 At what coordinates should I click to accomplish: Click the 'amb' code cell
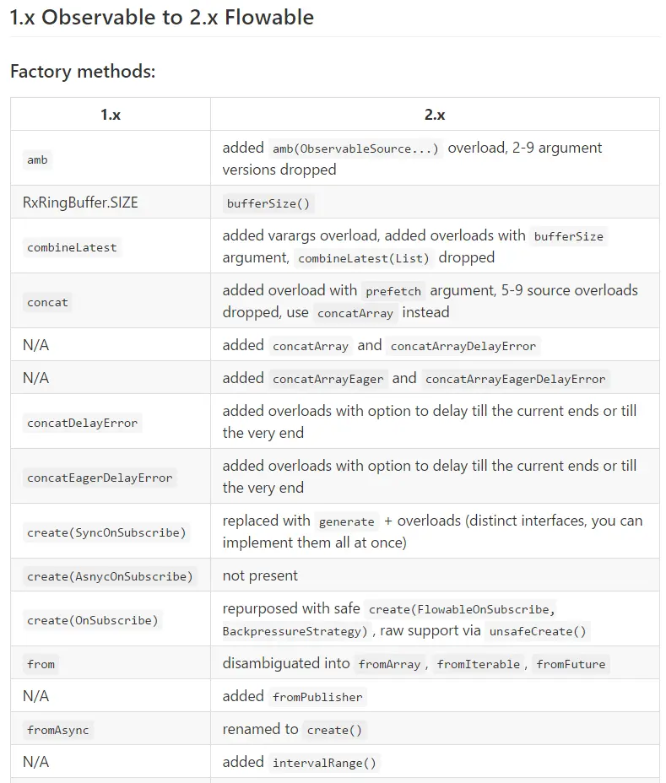coord(37,159)
